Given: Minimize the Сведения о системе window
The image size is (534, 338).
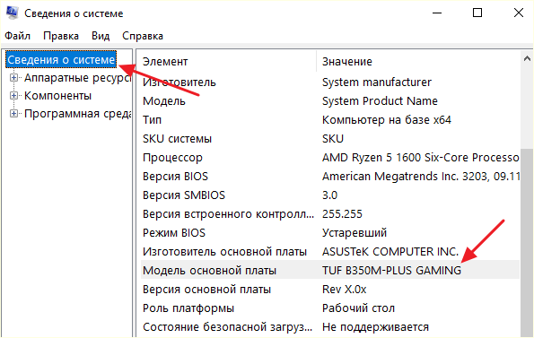Looking at the screenshot, I should [x=437, y=13].
